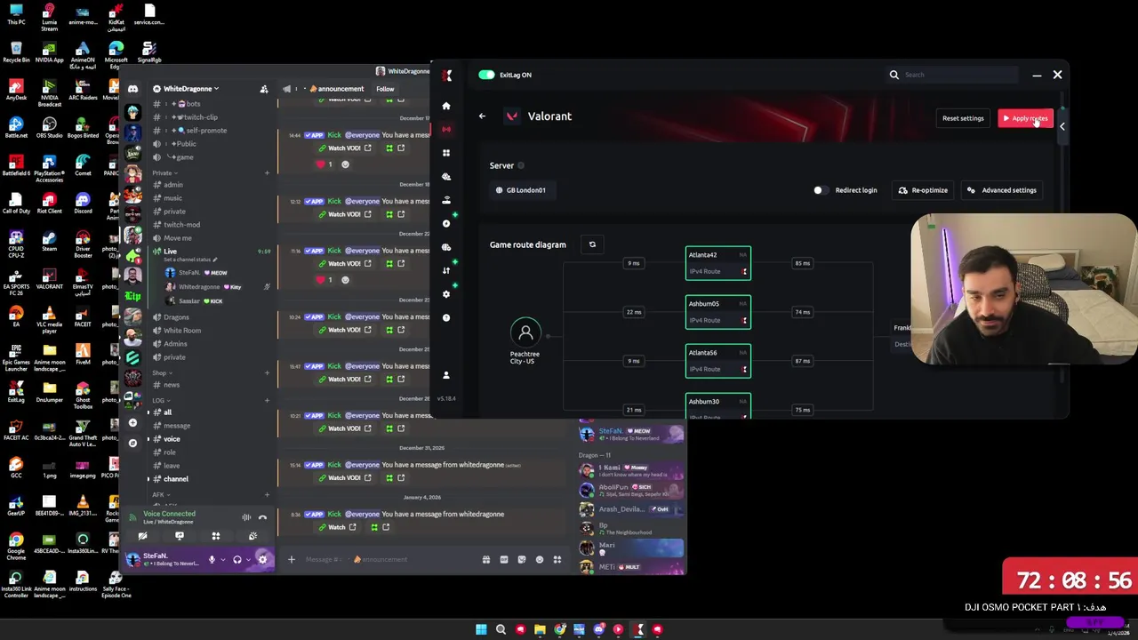The width and height of the screenshot is (1138, 640).
Task: Open the ExitLag help question mark icon
Action: pos(446,317)
